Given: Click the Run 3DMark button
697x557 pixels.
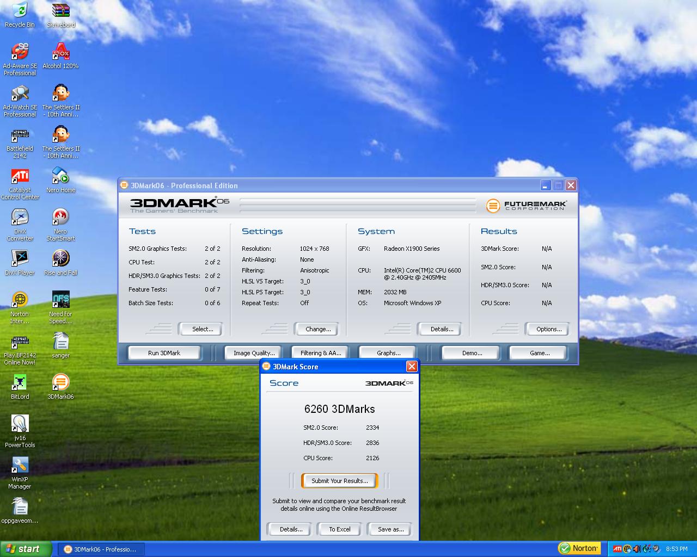Looking at the screenshot, I should pyautogui.click(x=164, y=353).
